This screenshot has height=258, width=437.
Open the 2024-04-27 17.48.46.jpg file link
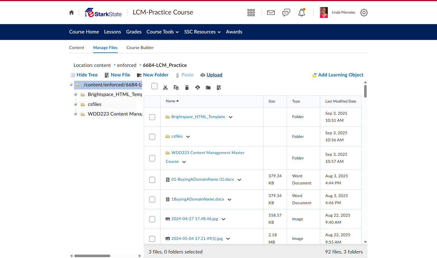click(195, 219)
